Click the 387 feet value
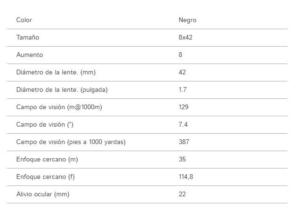 click(184, 142)
